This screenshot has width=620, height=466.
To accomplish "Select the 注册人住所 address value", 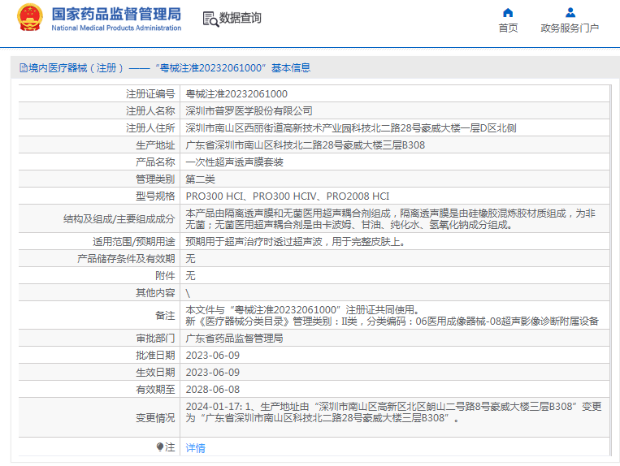I will [351, 128].
